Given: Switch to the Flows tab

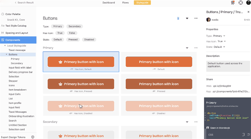Looking at the screenshot, I should 125,3.
